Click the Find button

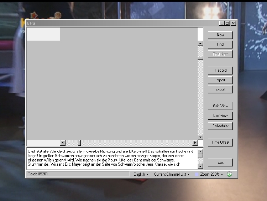tap(220, 44)
